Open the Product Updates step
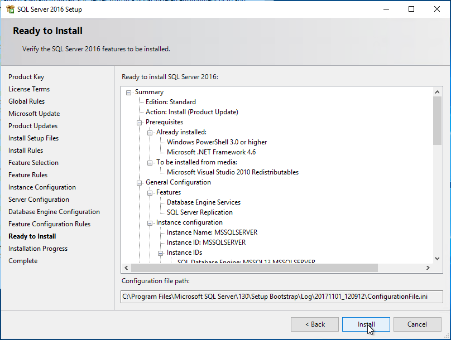 [33, 126]
